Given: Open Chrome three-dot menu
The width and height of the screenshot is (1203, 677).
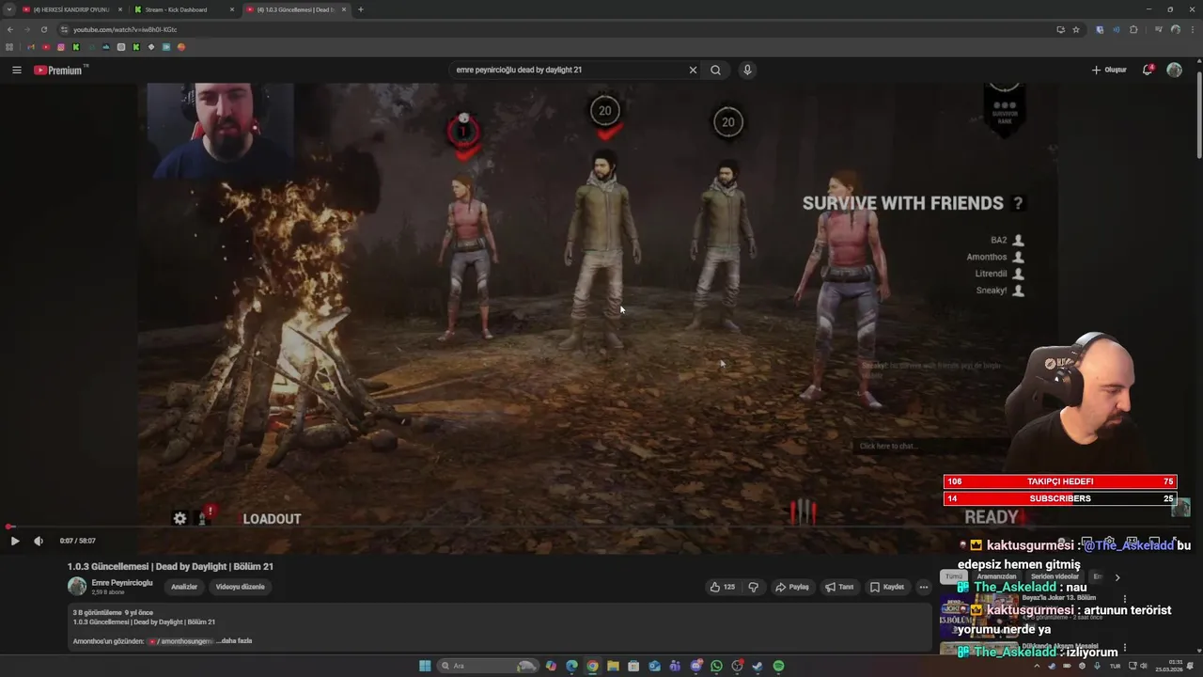Looking at the screenshot, I should pyautogui.click(x=1193, y=29).
